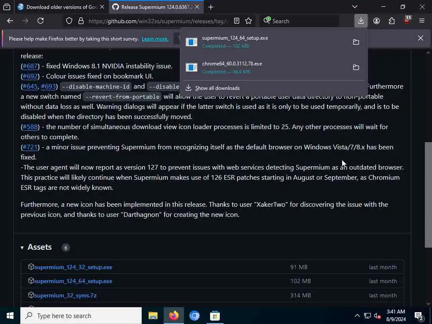Image resolution: width=432 pixels, height=324 pixels.
Task: Open issue #687 link
Action: 30,66
